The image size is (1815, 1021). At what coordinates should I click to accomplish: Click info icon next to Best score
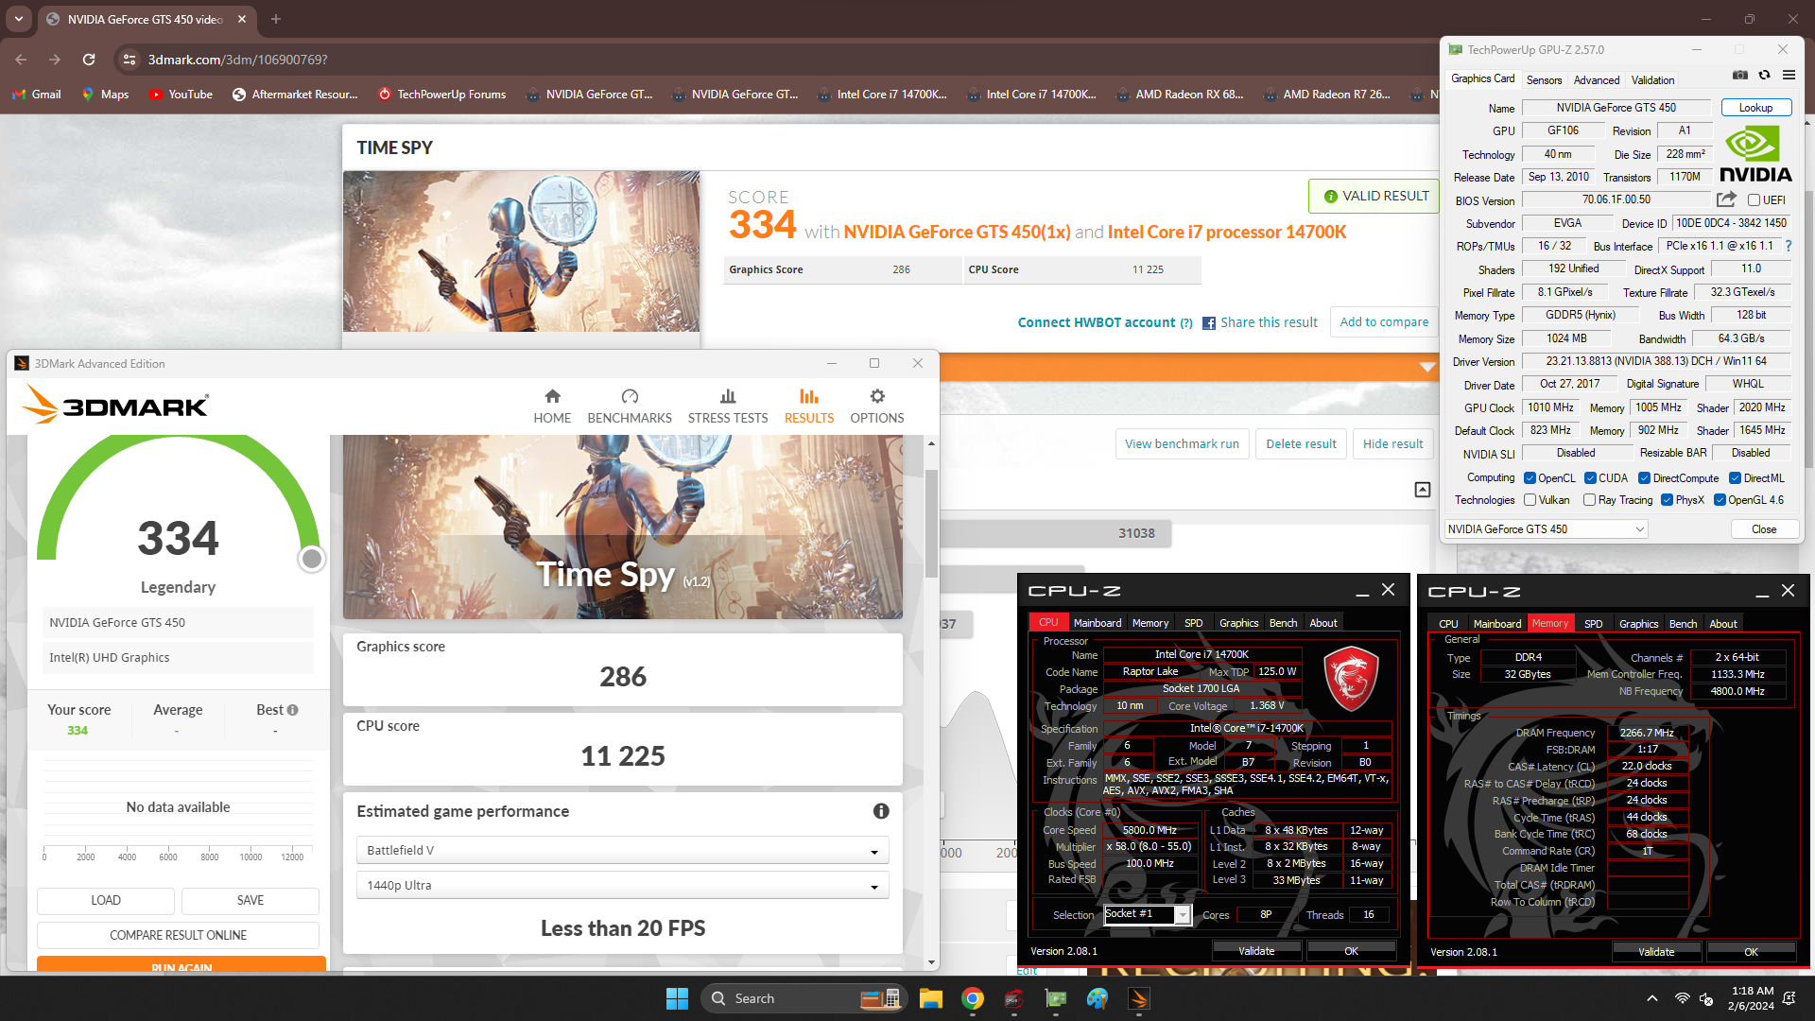pos(292,710)
